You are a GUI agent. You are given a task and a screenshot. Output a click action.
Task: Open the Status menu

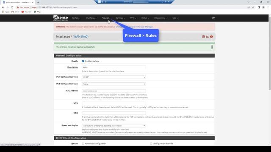click(x=145, y=18)
